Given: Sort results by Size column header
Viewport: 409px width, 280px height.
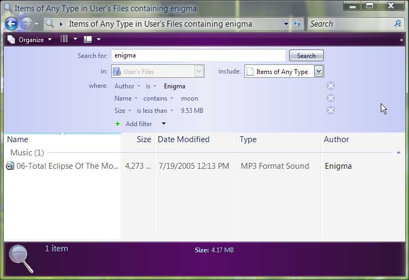Looking at the screenshot, I should (138, 139).
